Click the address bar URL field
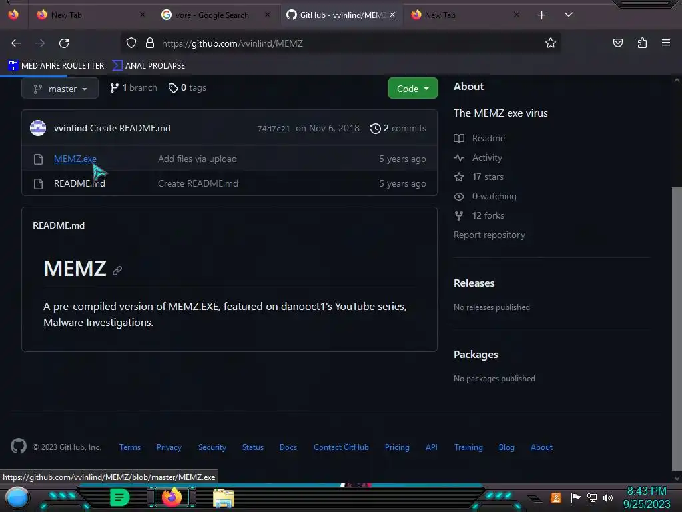Viewport: 682px width, 512px height. point(339,43)
